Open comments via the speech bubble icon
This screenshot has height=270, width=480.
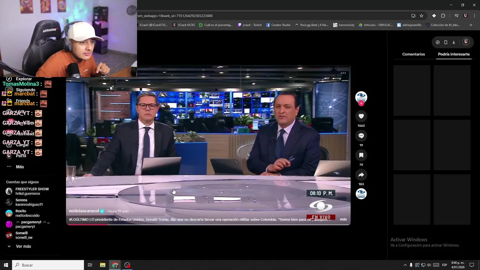[x=361, y=136]
